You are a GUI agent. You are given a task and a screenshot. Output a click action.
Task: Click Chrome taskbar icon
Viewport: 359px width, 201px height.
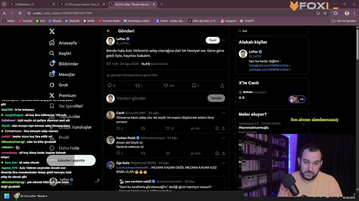pyautogui.click(x=17, y=196)
